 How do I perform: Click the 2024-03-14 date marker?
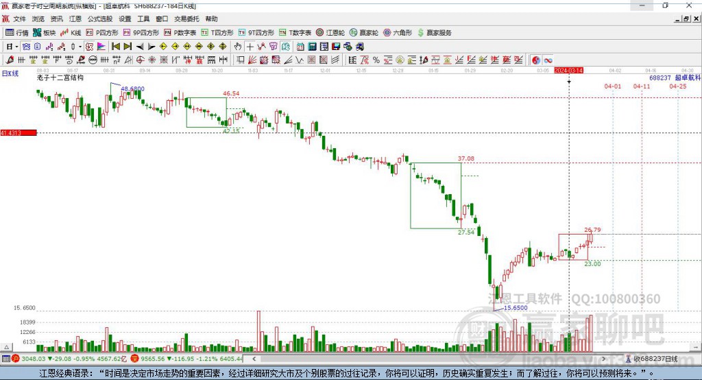tap(568, 71)
